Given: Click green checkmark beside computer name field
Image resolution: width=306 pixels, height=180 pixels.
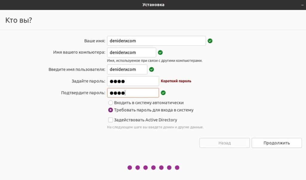Looking at the screenshot, I should (x=160, y=52).
